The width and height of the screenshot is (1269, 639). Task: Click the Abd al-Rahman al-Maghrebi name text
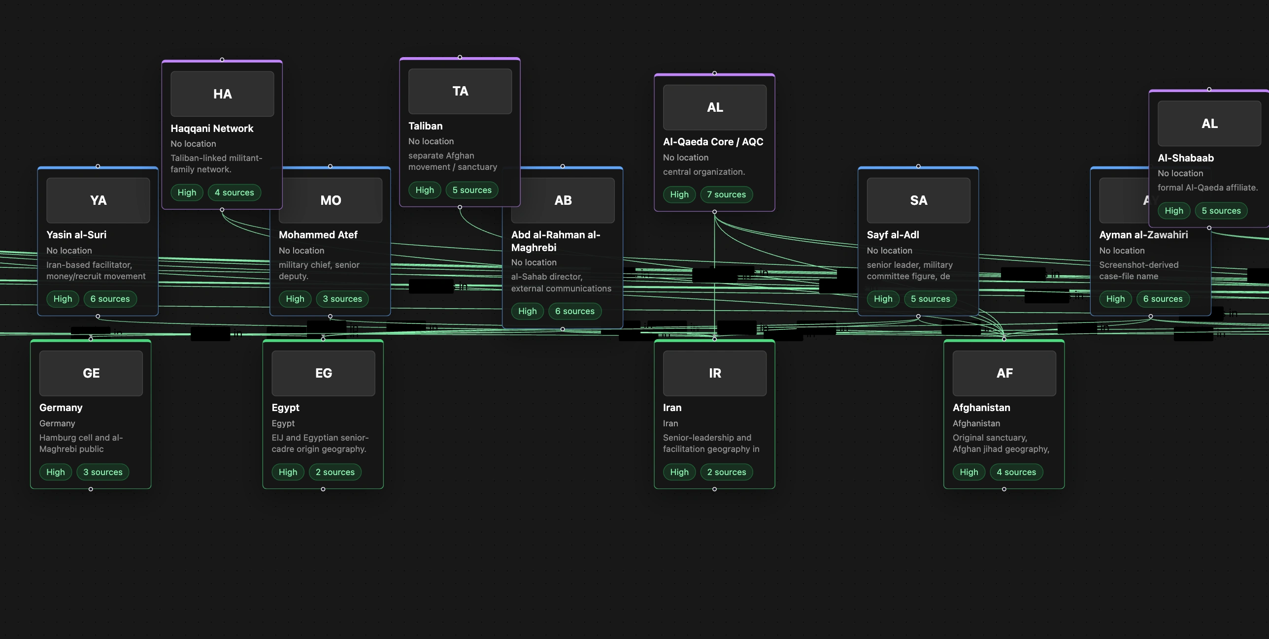(556, 241)
